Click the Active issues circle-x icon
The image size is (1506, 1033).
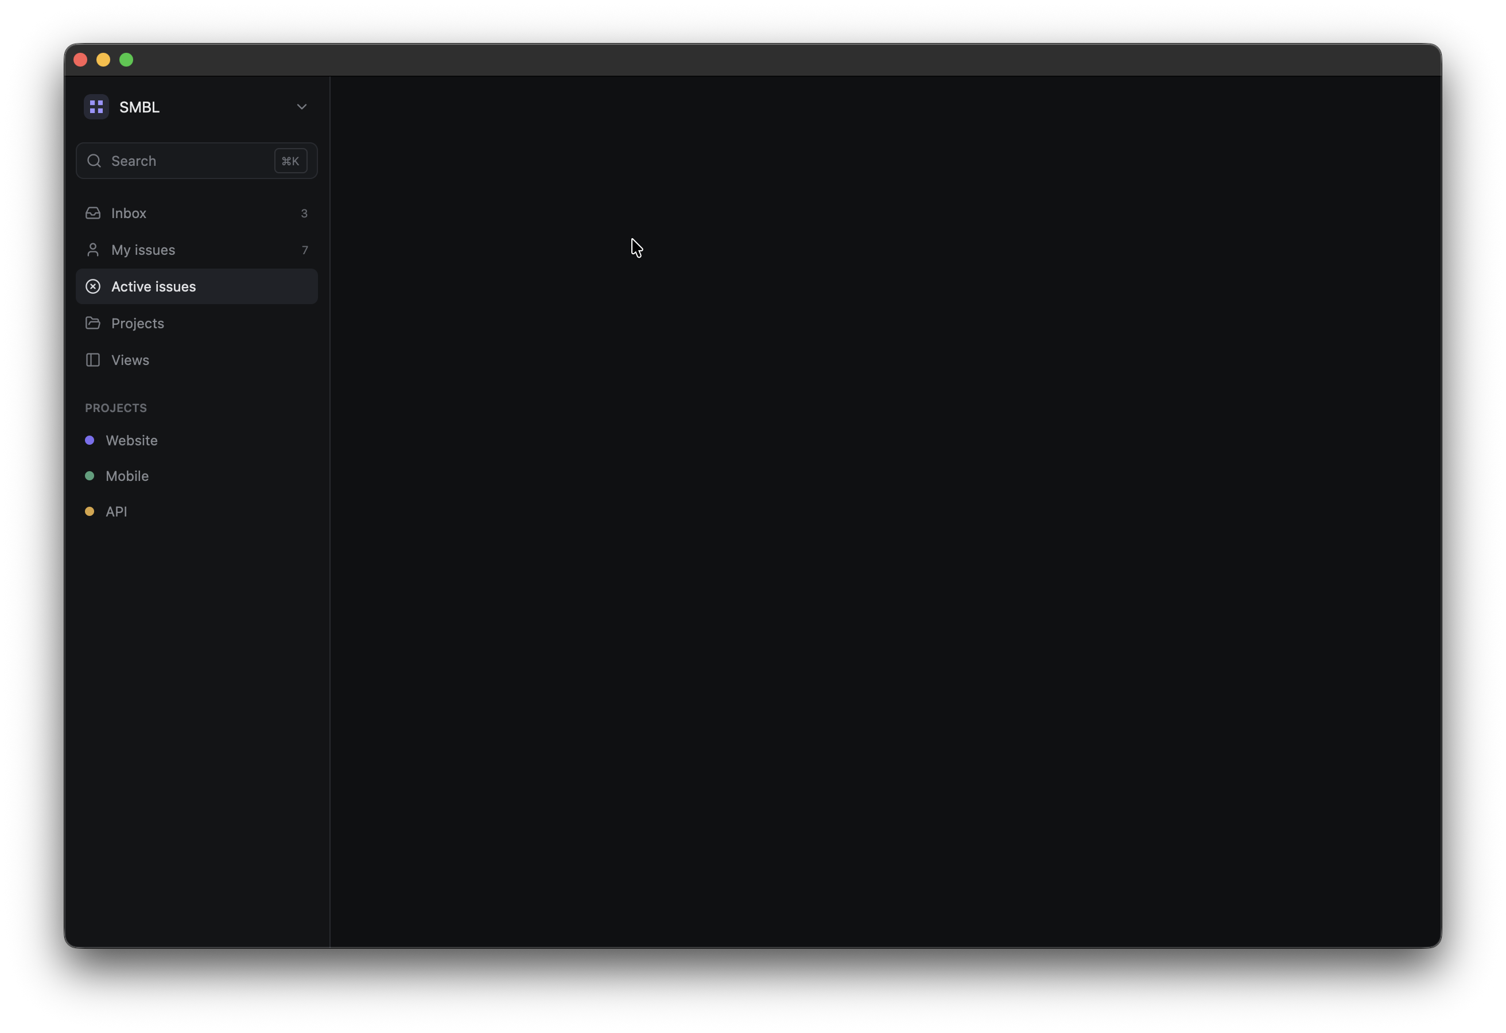coord(92,286)
